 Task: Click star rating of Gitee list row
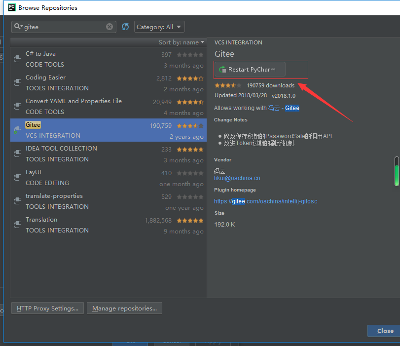tap(190, 126)
